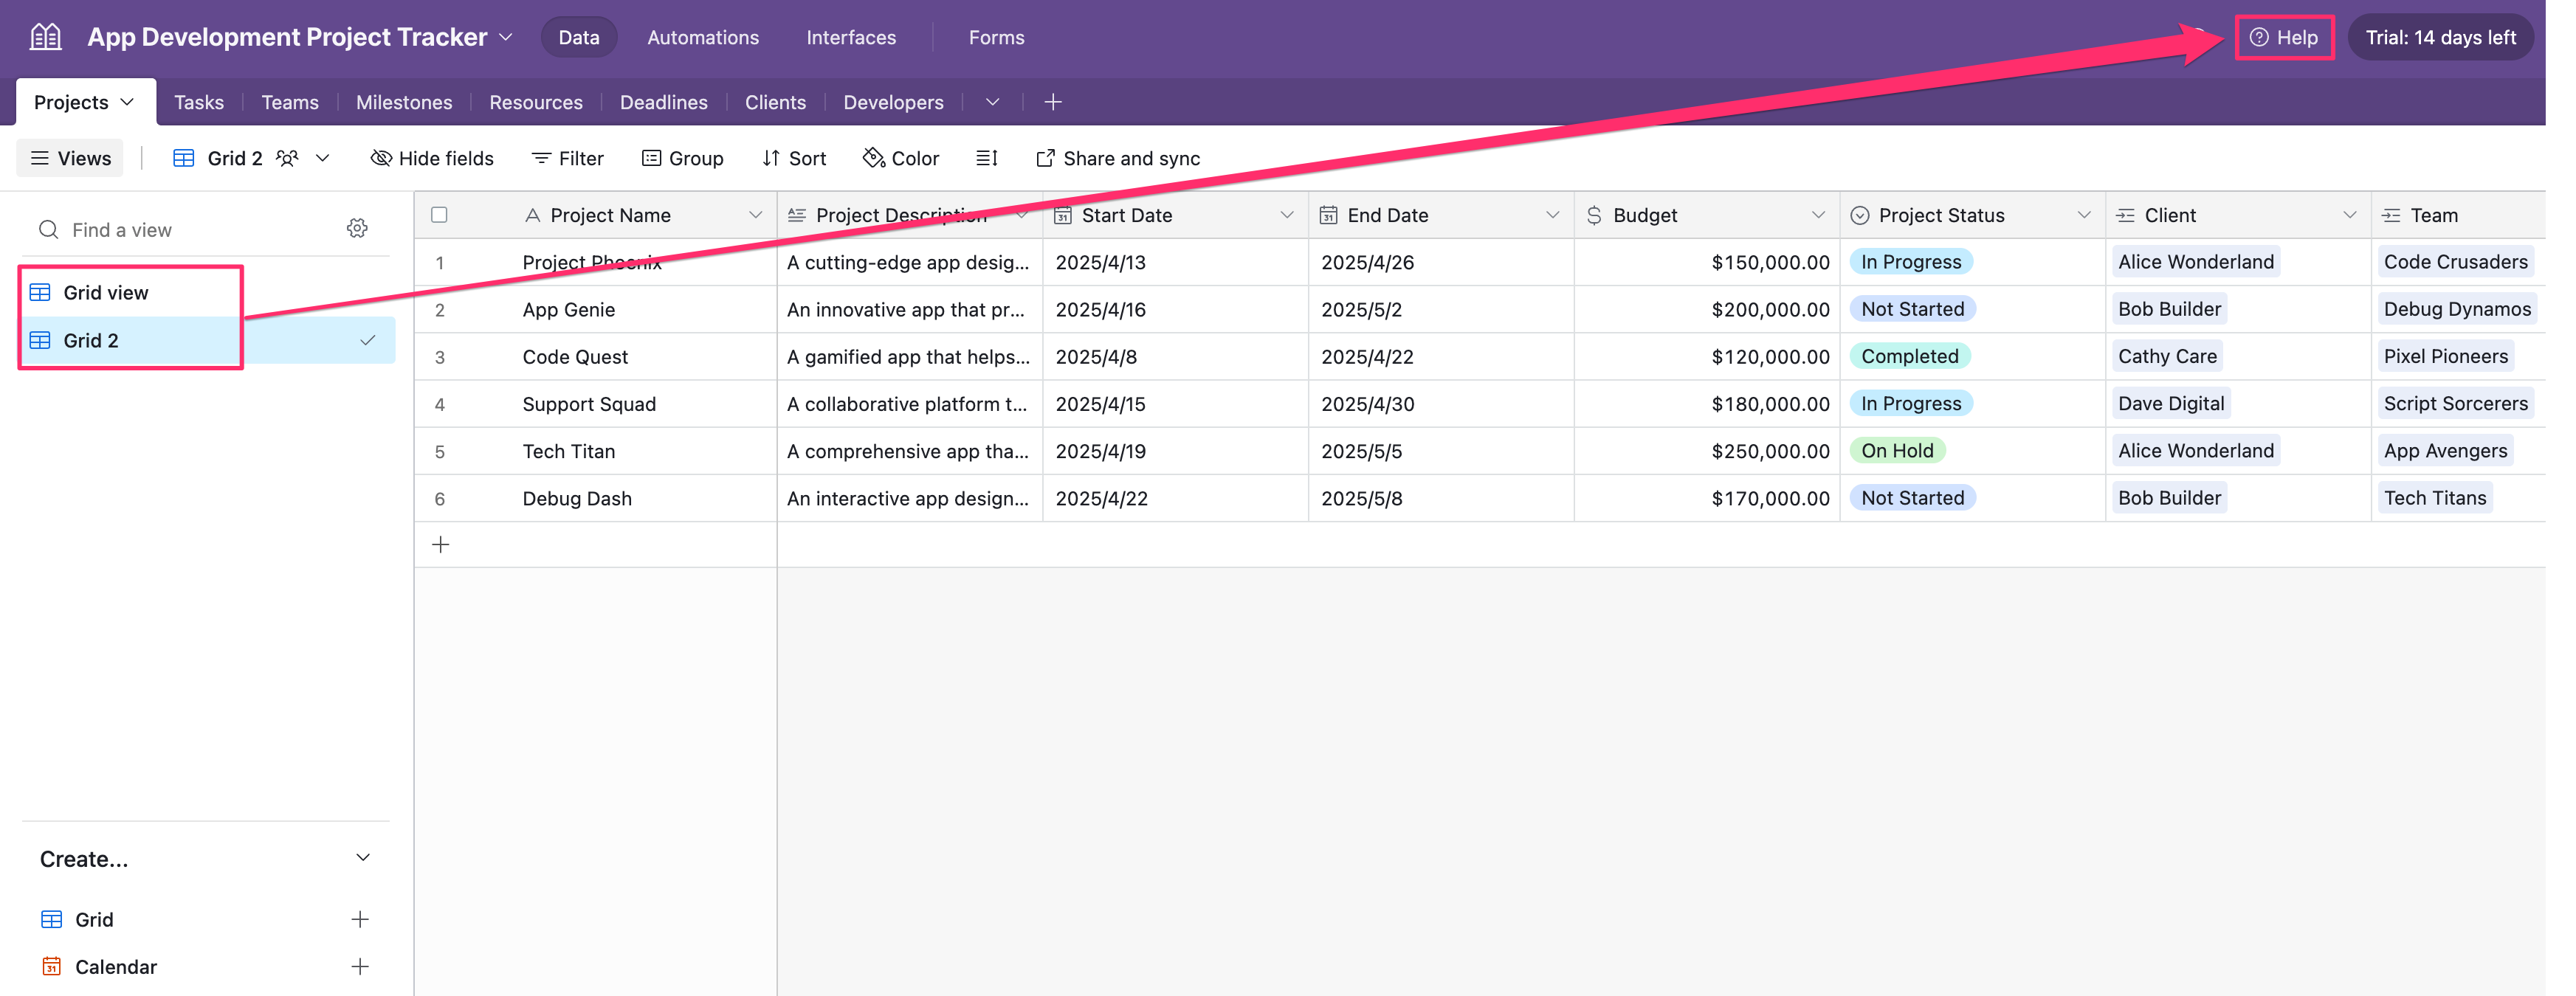Add a new row with plus icon

pyautogui.click(x=440, y=545)
